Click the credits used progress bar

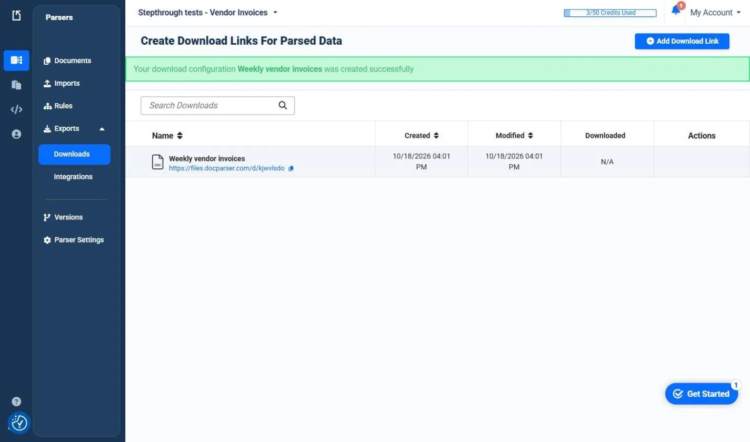pyautogui.click(x=610, y=13)
